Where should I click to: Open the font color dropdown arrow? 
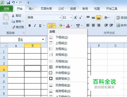pyautogui.click(x=72, y=25)
